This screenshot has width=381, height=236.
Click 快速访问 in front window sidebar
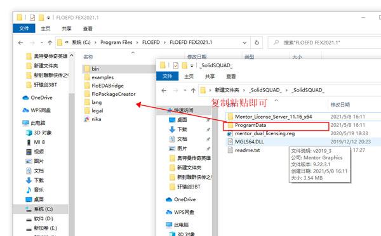click(x=184, y=110)
